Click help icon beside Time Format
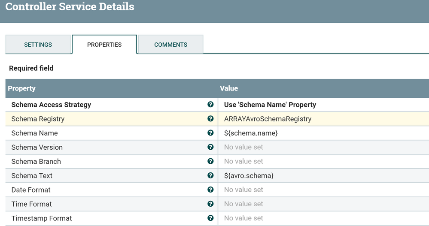This screenshot has height=226, width=429. pos(210,204)
